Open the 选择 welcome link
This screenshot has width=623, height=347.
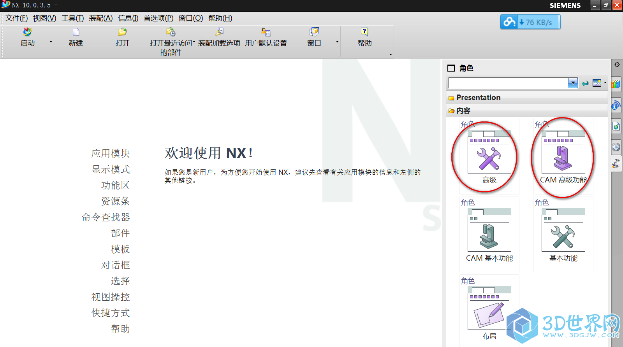[x=120, y=281]
